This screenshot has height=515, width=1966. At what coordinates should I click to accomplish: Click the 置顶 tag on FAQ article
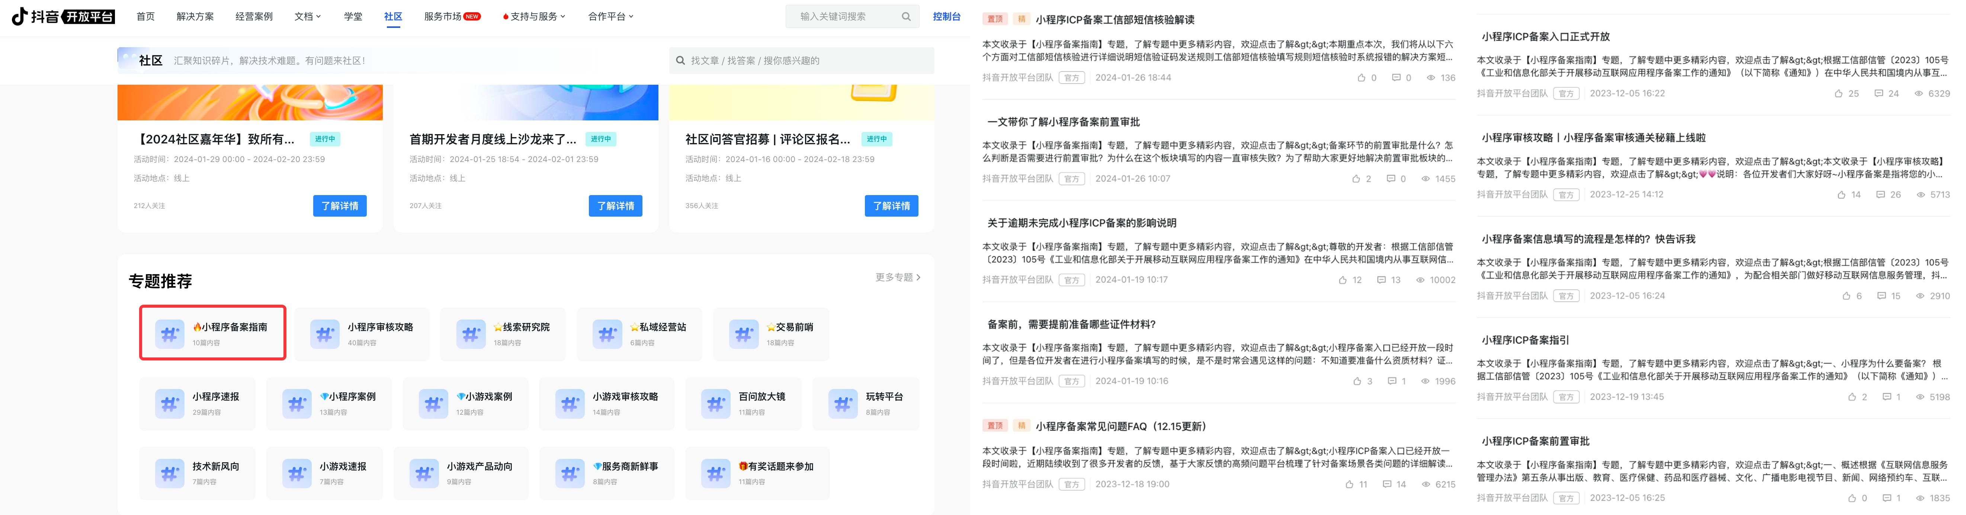click(x=995, y=426)
